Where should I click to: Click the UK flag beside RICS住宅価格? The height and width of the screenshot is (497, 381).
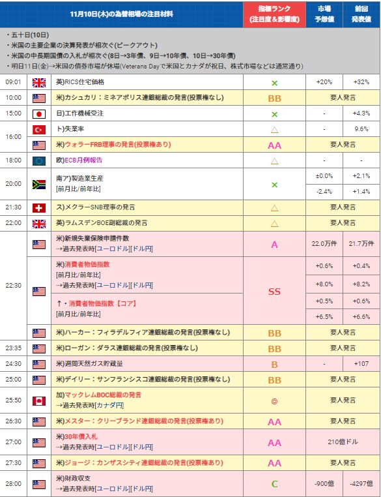point(39,82)
